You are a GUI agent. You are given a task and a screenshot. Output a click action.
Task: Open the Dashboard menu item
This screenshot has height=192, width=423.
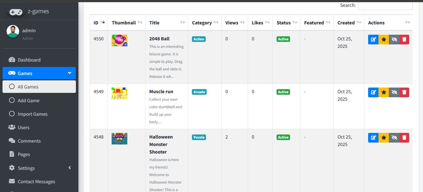tap(29, 60)
